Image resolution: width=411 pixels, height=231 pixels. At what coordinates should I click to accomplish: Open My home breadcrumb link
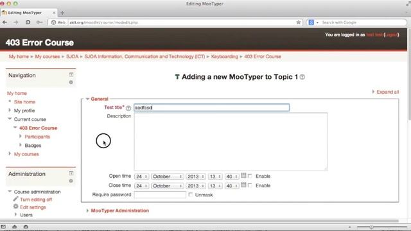pos(19,56)
